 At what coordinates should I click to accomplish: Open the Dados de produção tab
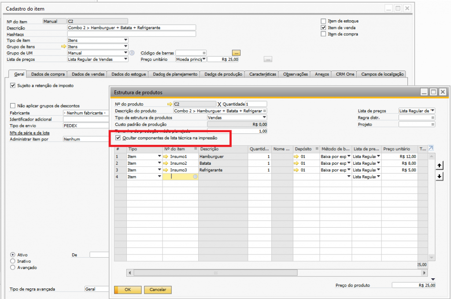[223, 74]
